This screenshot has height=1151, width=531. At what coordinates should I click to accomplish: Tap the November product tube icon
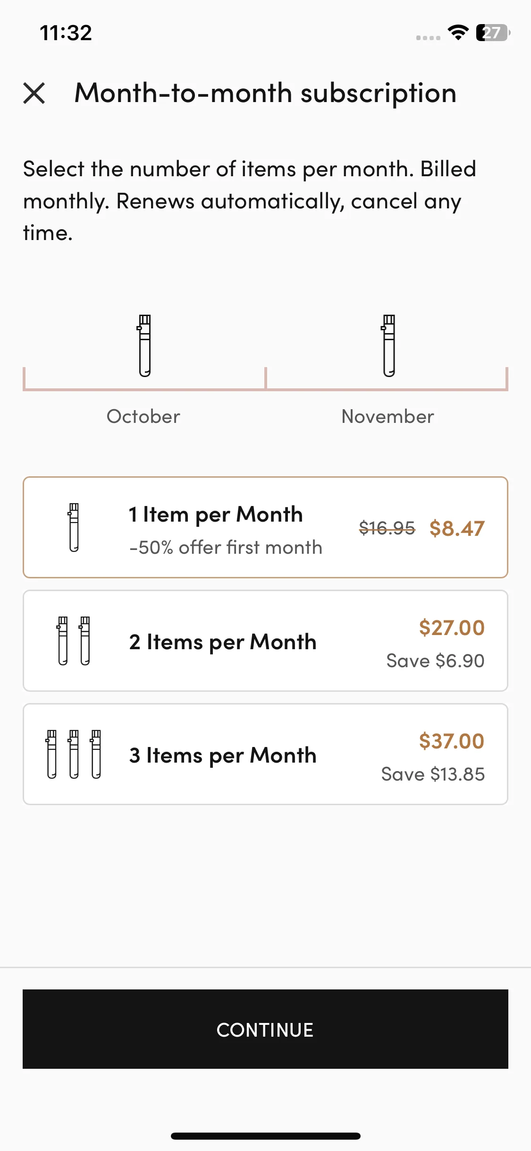pyautogui.click(x=388, y=345)
